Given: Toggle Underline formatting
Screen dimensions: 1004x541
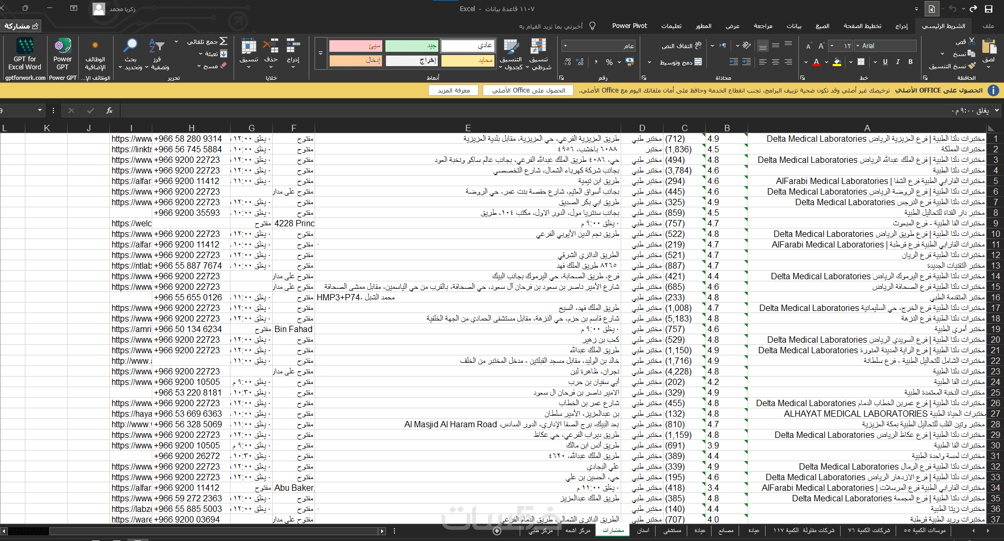Looking at the screenshot, I should point(885,62).
